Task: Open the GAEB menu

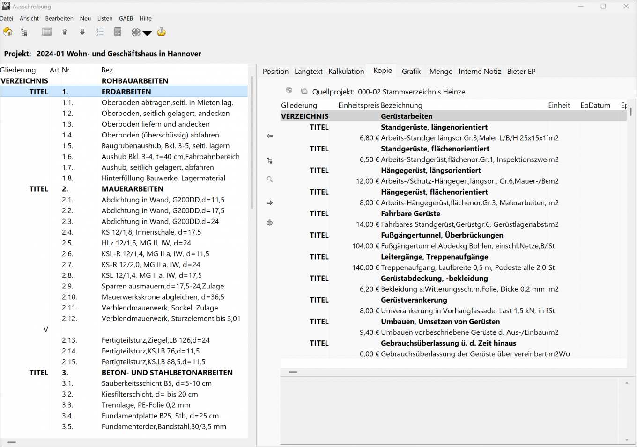Action: [x=126, y=18]
